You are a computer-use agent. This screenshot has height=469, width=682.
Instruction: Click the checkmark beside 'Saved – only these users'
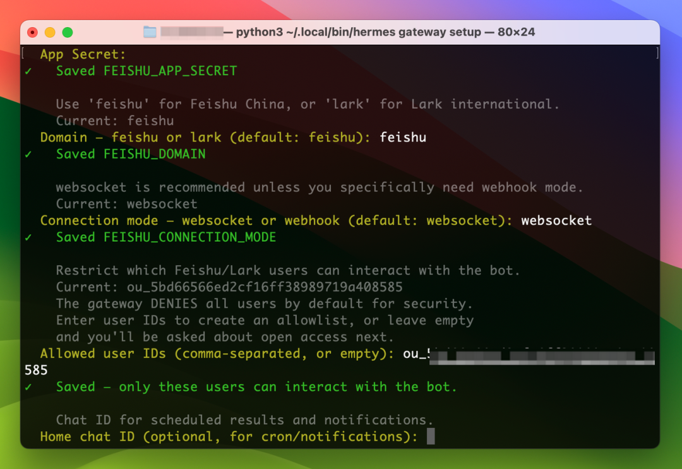[28, 387]
